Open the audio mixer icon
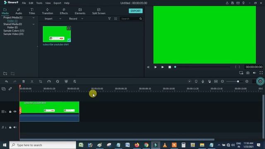The height and width of the screenshot is (149, 265). [x=209, y=82]
